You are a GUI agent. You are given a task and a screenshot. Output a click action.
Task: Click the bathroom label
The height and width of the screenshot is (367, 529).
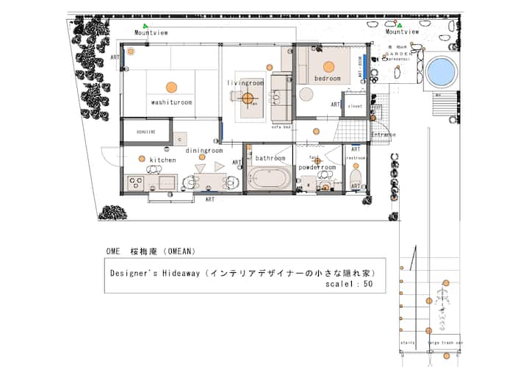point(270,158)
